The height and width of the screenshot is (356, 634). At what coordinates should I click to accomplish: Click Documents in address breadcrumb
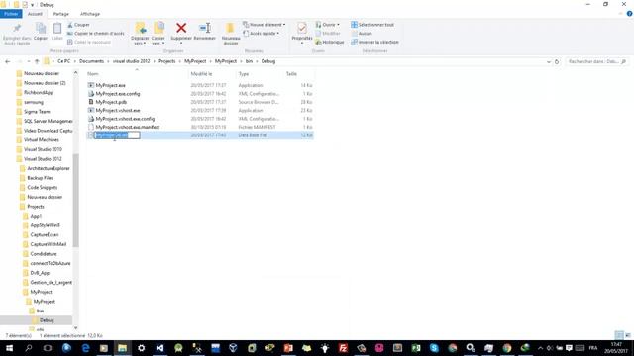91,61
